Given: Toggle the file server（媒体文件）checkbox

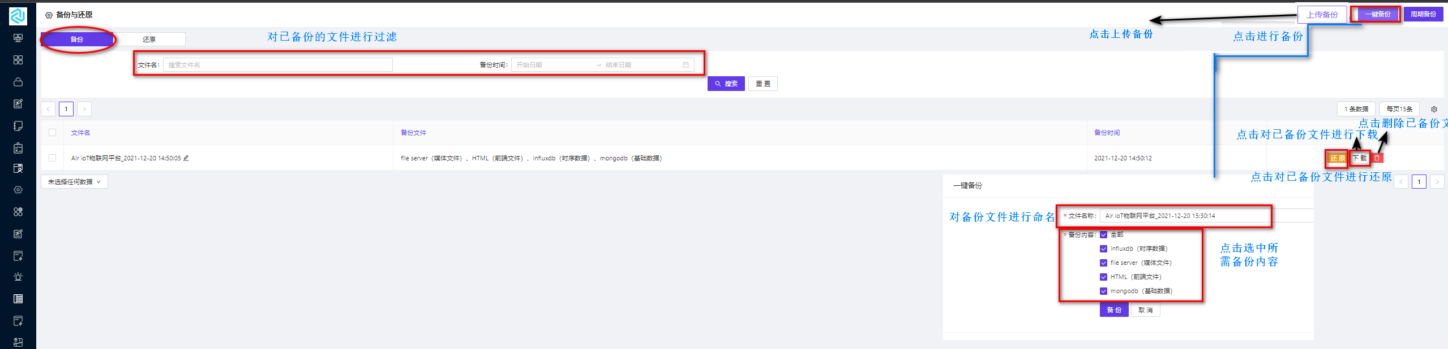Looking at the screenshot, I should point(1103,263).
